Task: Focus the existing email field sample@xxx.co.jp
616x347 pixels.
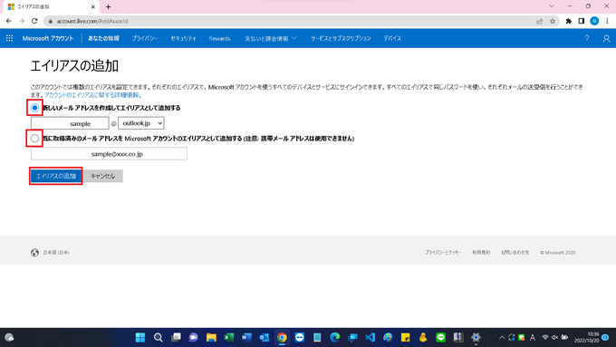Action: [x=109, y=154]
